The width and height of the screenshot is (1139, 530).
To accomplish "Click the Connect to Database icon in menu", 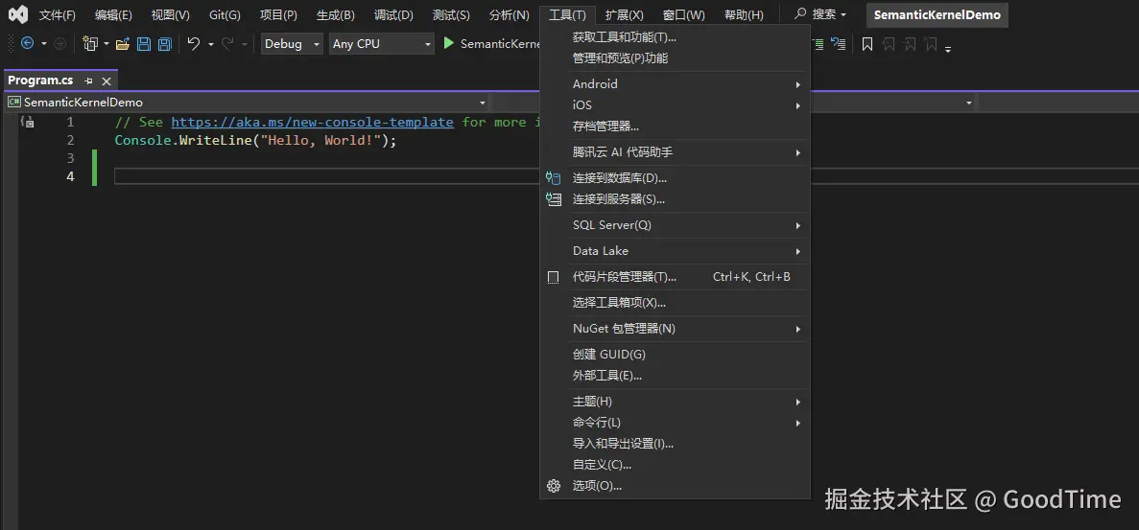I will click(x=554, y=177).
